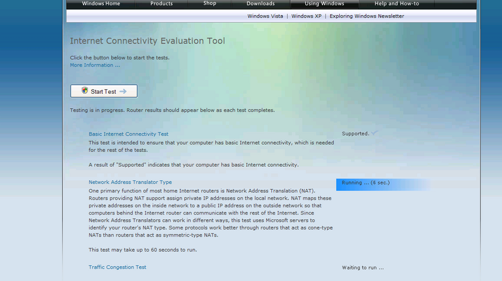This screenshot has height=281, width=502.
Task: Click the 'Waiting to run ...' status
Action: click(363, 267)
